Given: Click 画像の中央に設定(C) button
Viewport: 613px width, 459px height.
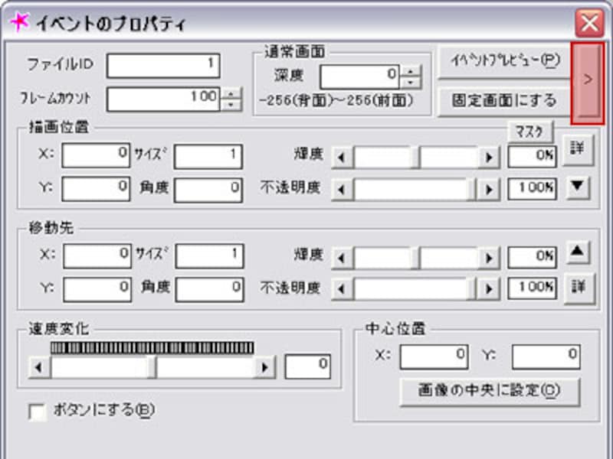Looking at the screenshot, I should tap(489, 391).
